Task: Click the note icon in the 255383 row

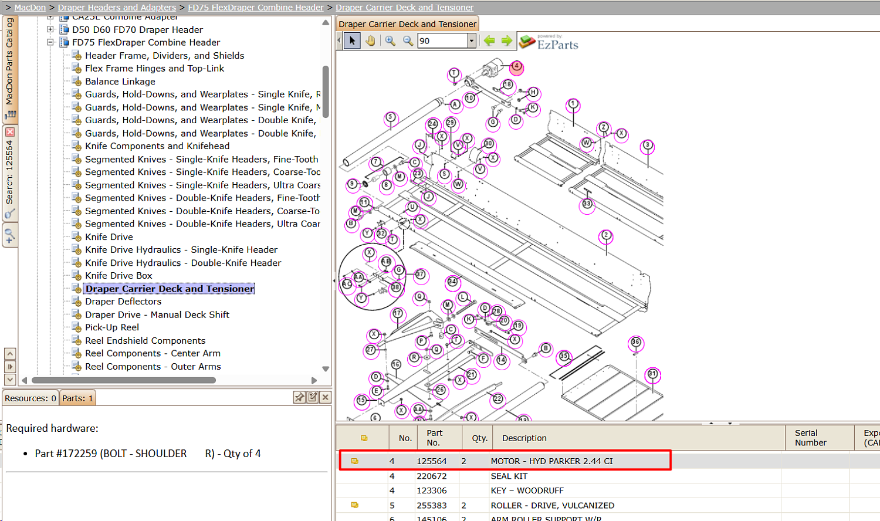Action: click(355, 505)
